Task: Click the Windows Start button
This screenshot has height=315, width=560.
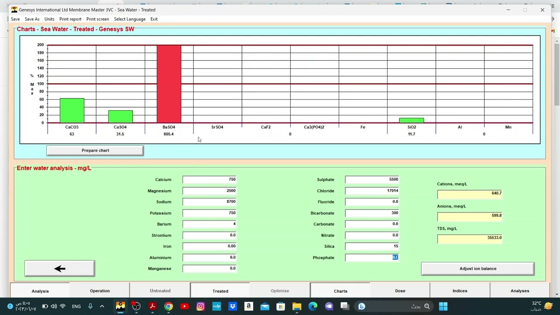Action: coord(443,306)
